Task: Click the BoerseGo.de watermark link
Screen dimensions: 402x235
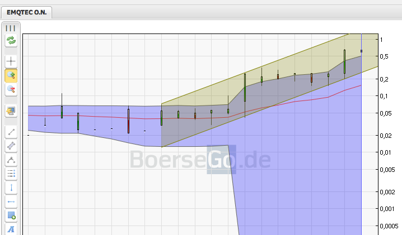Action: click(200, 160)
